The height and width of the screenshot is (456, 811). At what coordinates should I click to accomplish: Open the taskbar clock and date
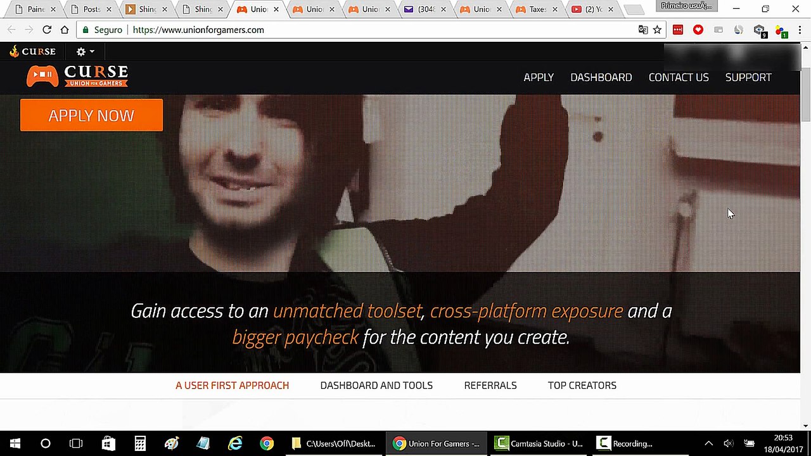pyautogui.click(x=783, y=443)
